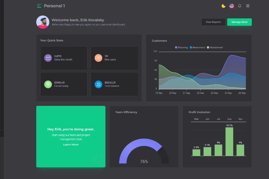
Task: Toggle dark mode with moon icon
Action: point(223,6)
